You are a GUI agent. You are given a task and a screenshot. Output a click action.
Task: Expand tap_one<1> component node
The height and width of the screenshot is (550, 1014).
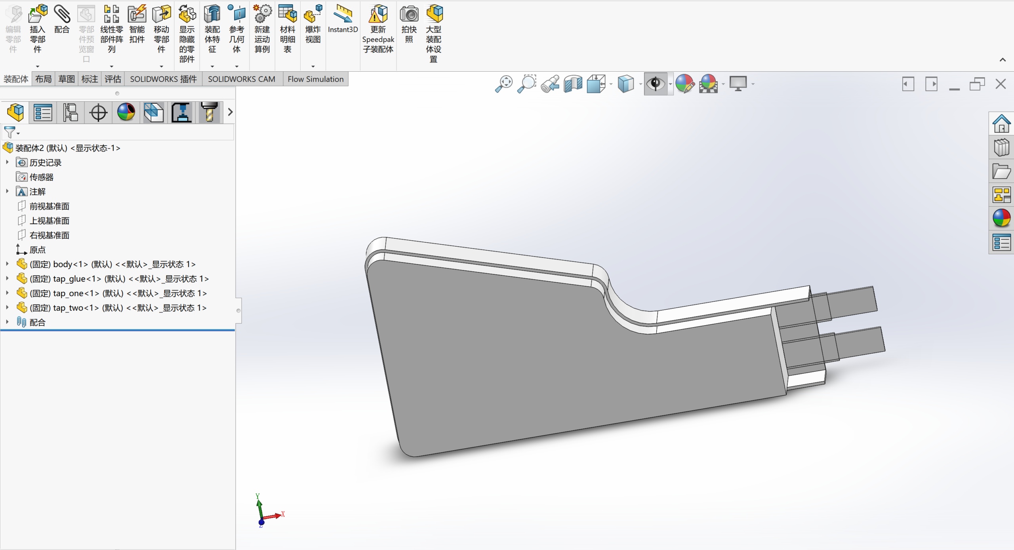pos(7,293)
